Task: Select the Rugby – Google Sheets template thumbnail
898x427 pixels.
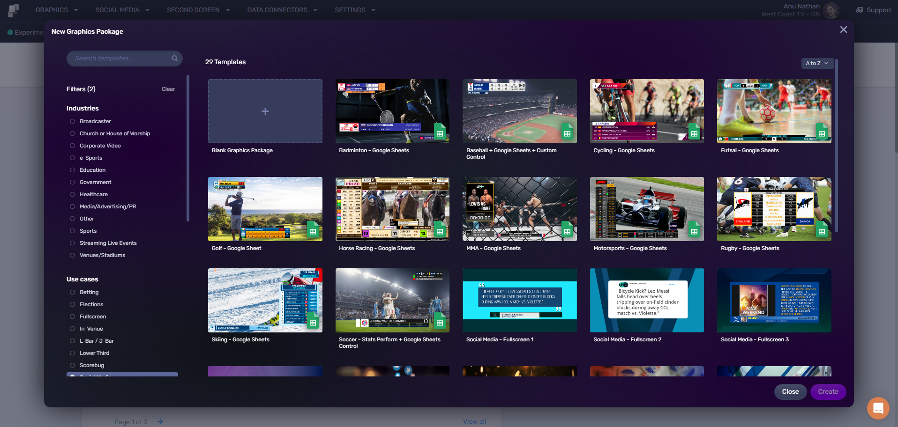Action: tap(773, 209)
